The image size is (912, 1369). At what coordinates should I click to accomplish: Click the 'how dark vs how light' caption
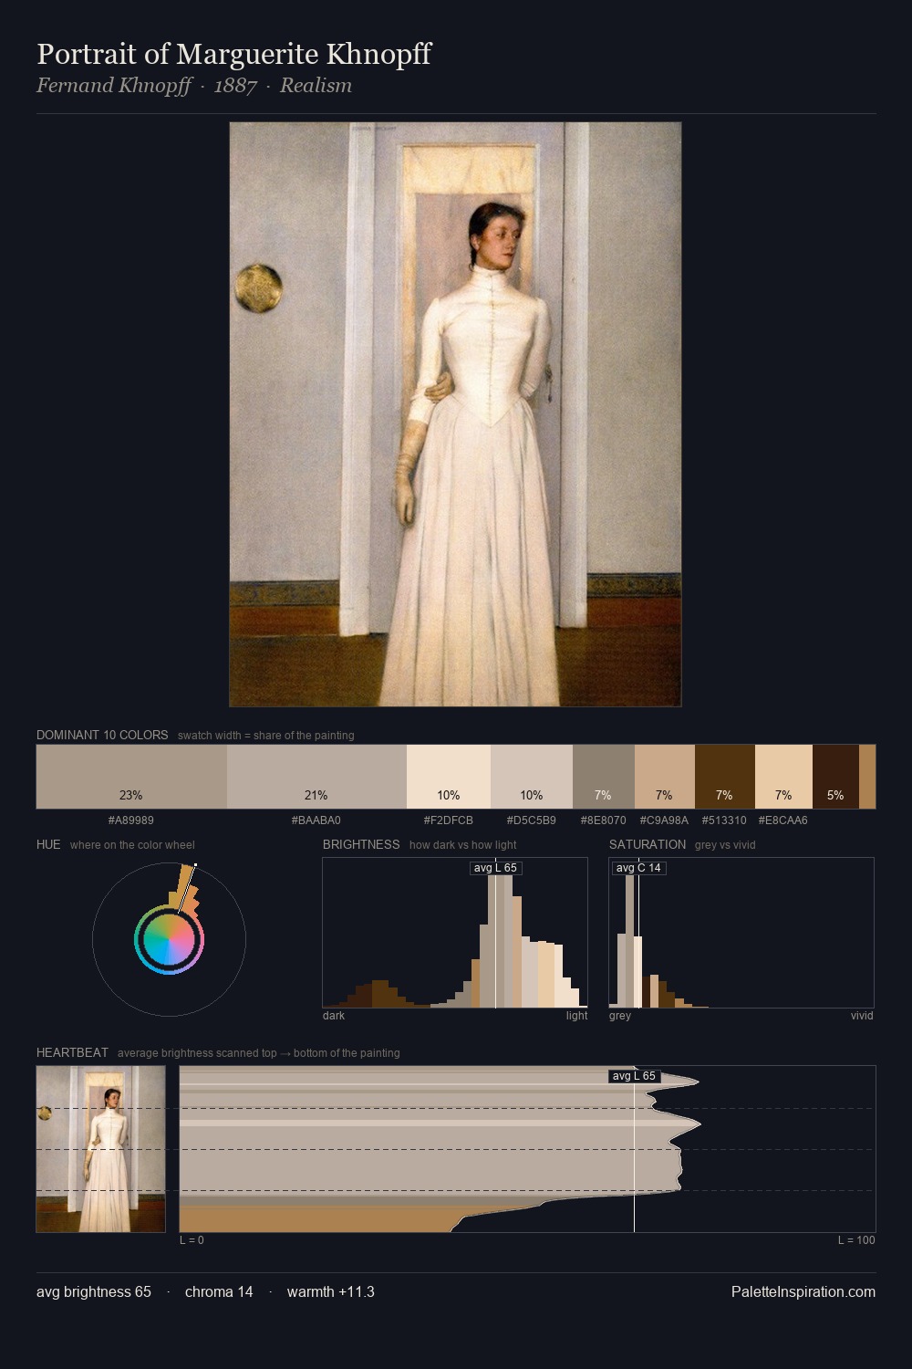point(463,845)
